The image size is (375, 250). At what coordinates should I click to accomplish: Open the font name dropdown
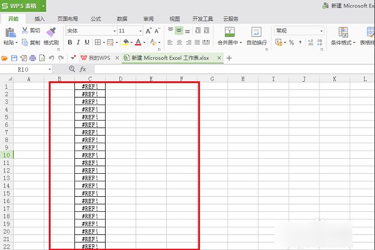(114, 31)
